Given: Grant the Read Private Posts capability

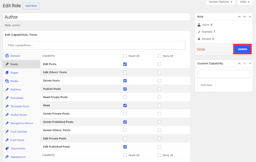Looking at the screenshot, I should point(125,97).
